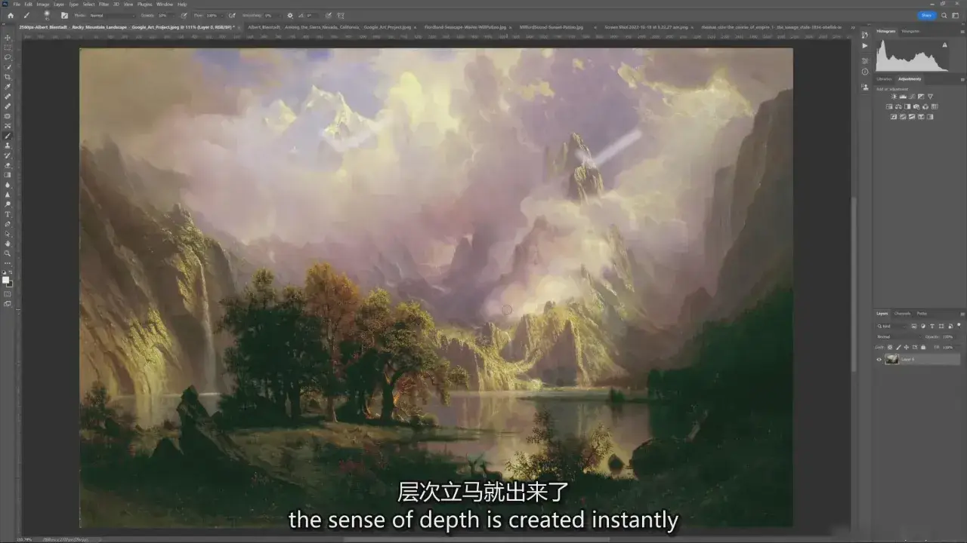Click the foreground color swatch
Viewport: 967px width, 543px height.
(x=6, y=279)
